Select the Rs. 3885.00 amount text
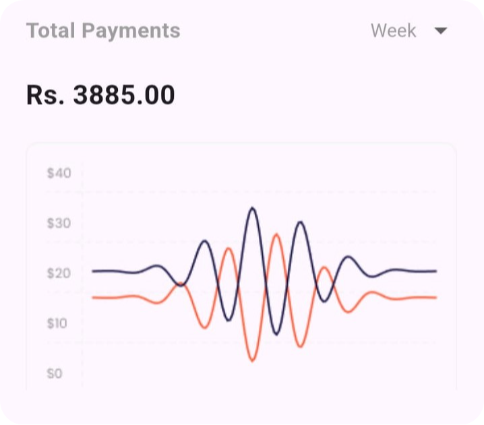The image size is (484, 425). (100, 96)
